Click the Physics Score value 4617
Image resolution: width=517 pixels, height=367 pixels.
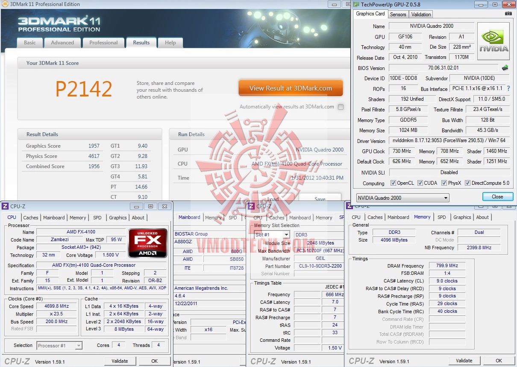[x=94, y=156]
